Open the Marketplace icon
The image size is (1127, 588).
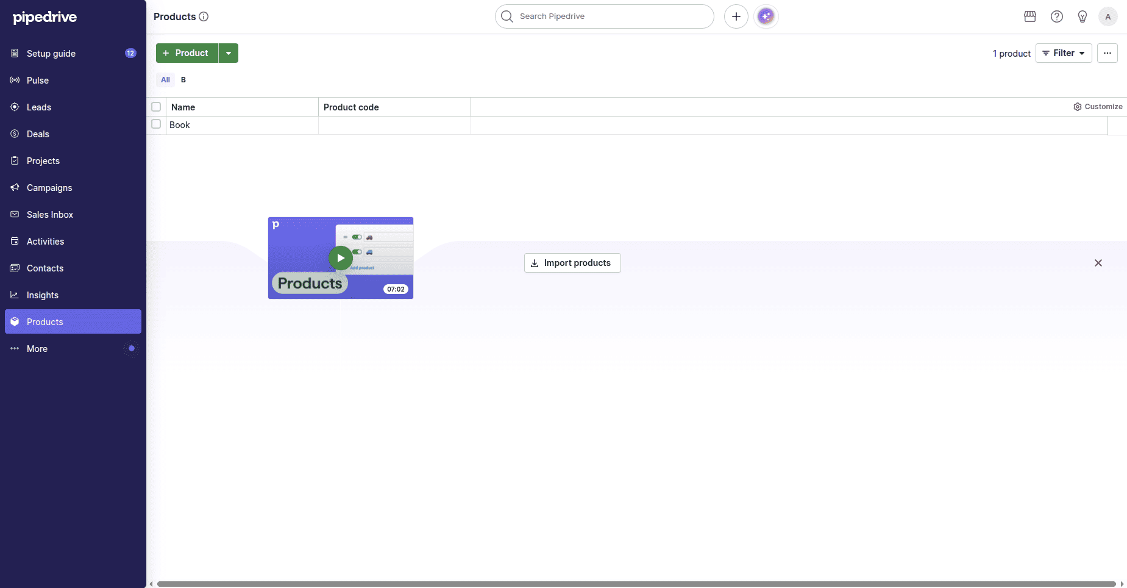[1030, 16]
